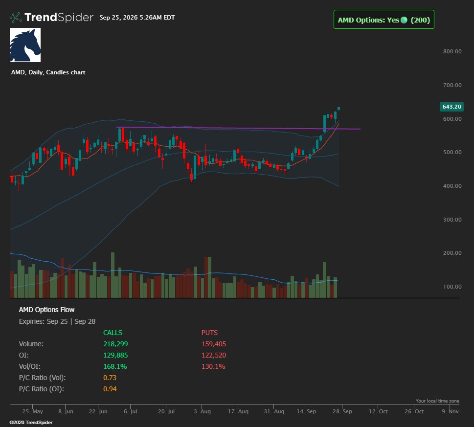Click the 100.00 price axis label
This screenshot has height=427, width=474.
click(x=452, y=287)
